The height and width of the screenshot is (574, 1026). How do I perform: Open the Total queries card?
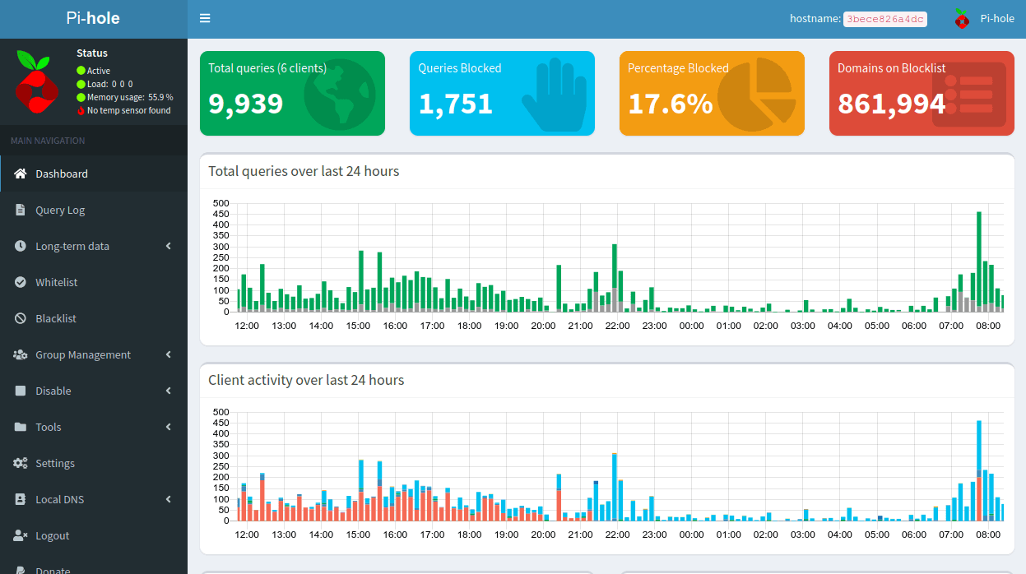click(292, 93)
